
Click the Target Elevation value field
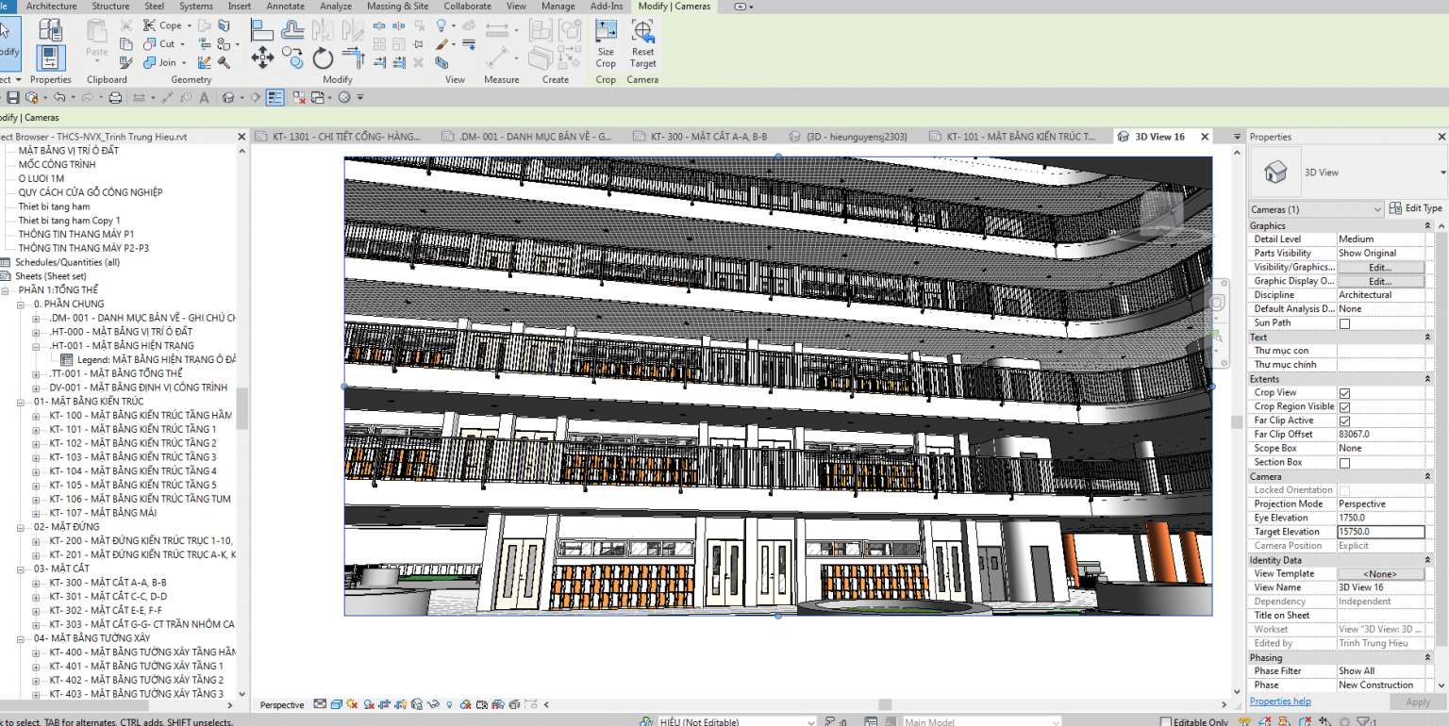(x=1381, y=531)
